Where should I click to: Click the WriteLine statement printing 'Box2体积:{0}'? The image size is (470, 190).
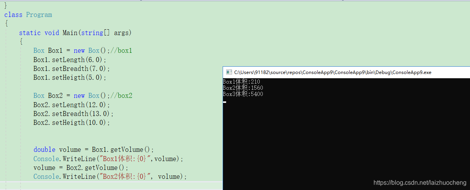(110, 177)
